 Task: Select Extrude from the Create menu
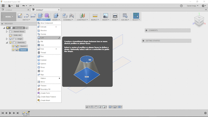49,27
